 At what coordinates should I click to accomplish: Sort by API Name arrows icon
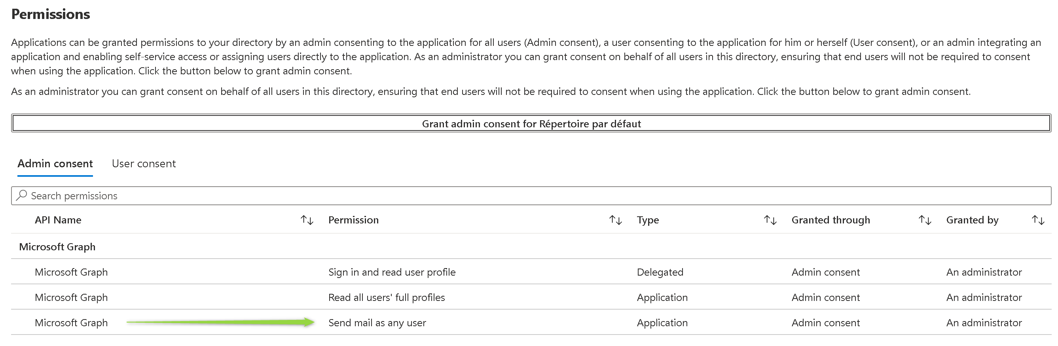click(x=307, y=220)
